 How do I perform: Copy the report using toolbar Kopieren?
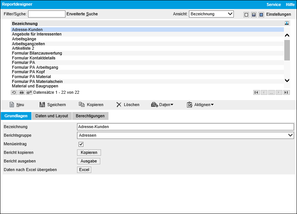91,105
